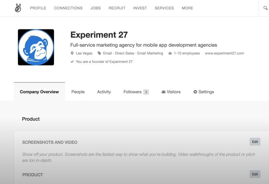Click the Experiment 27 company title
Viewport: 269px width, 184px height.
click(x=99, y=35)
